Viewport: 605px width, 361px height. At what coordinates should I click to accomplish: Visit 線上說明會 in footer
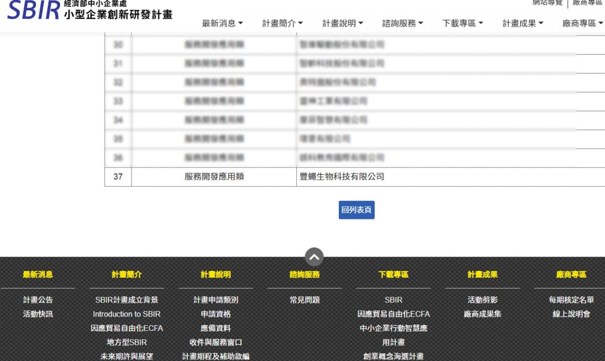pyautogui.click(x=571, y=314)
